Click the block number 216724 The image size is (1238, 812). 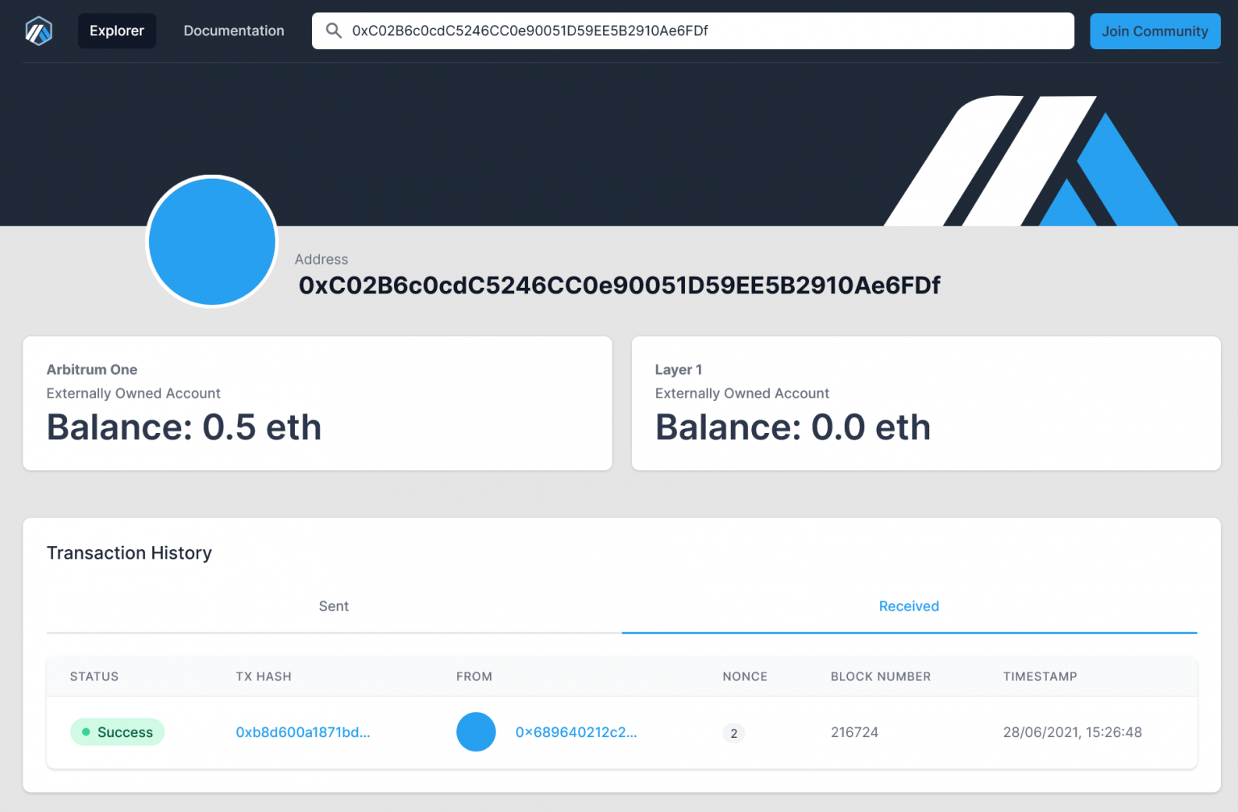(854, 732)
